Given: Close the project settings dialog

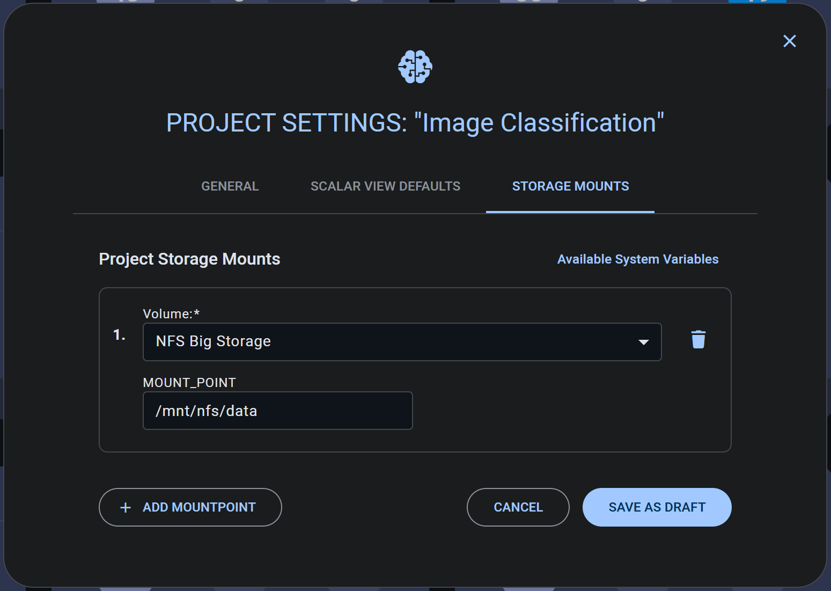Looking at the screenshot, I should [x=789, y=41].
